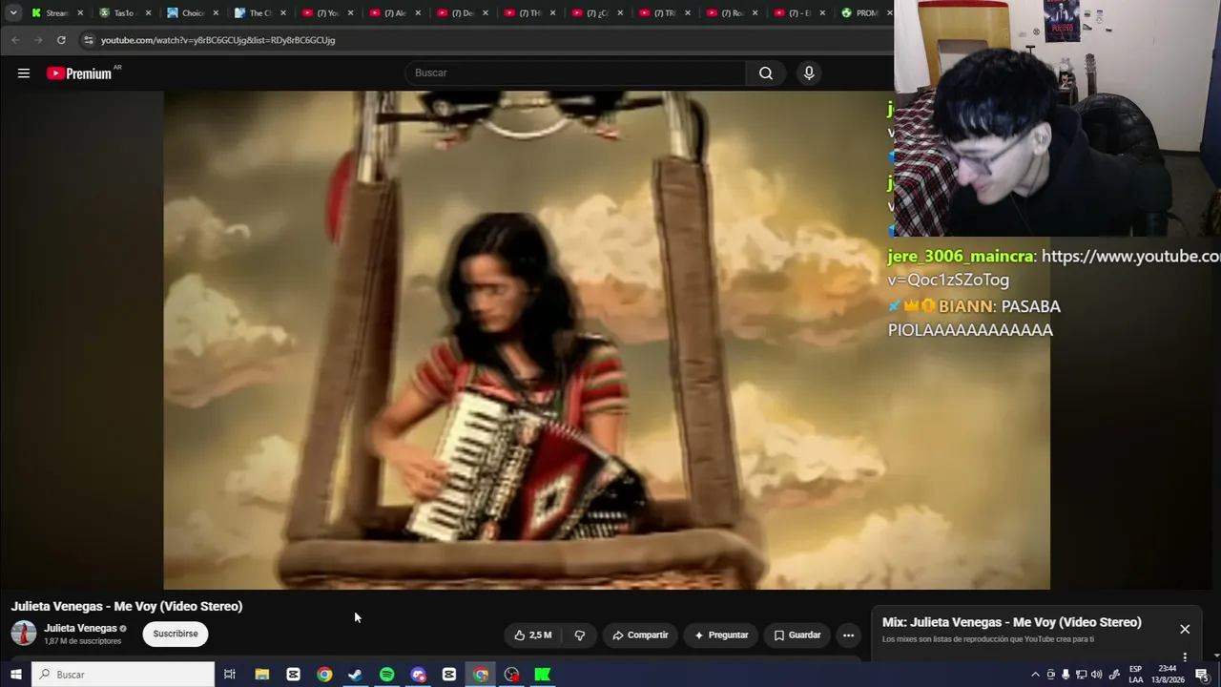The image size is (1221, 687).
Task: Open the Windows notification center
Action: tap(1202, 675)
